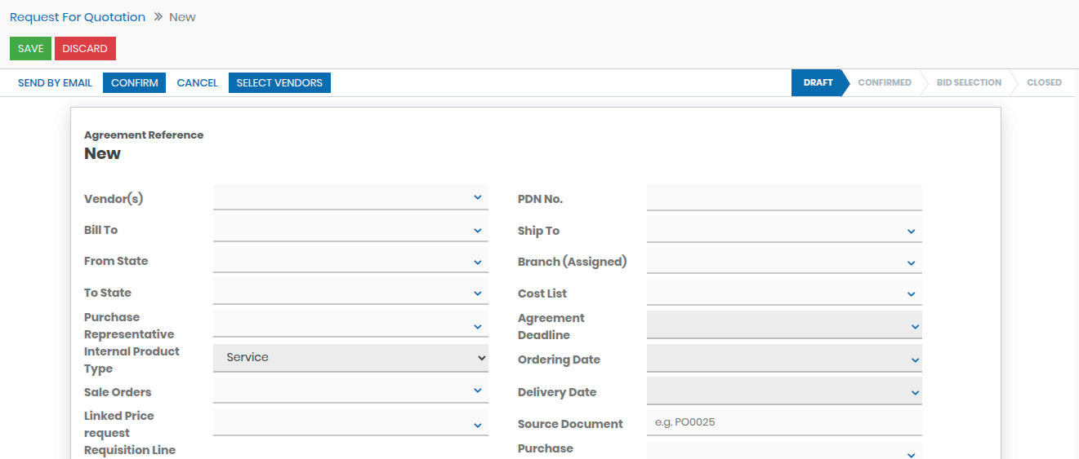Click the PDN No. text field
1079x459 pixels.
[783, 198]
